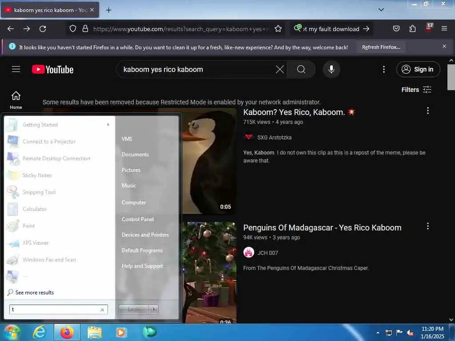The height and width of the screenshot is (341, 455).
Task: Click the Firefox URL address bar
Action: [181, 29]
